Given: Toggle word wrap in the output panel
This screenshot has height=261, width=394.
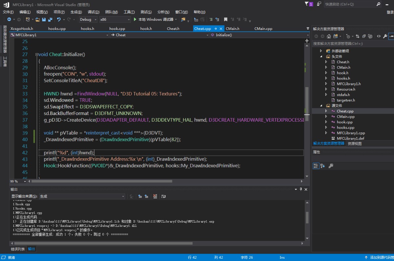Looking at the screenshot, I should 163,196.
